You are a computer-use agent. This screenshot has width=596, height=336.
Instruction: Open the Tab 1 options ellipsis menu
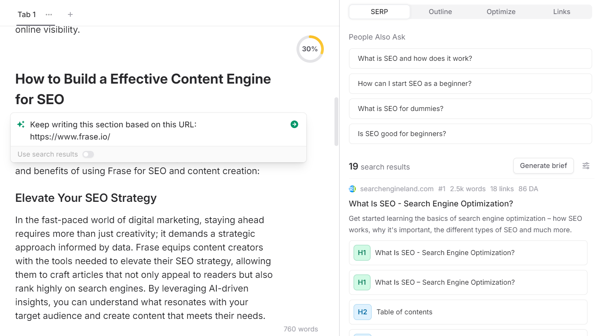[x=49, y=14]
